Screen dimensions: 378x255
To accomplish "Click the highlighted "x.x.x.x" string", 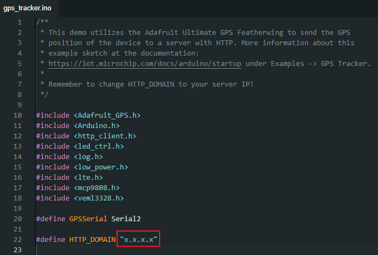I will tap(138, 239).
